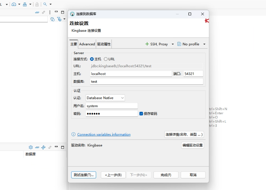Image resolution: width=266 pixels, height=190 pixels.
Task: Maximize the upper navigator panel
Action: tap(63, 12)
